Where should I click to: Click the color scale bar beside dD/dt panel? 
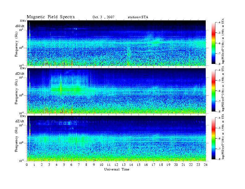click(x=213, y=91)
